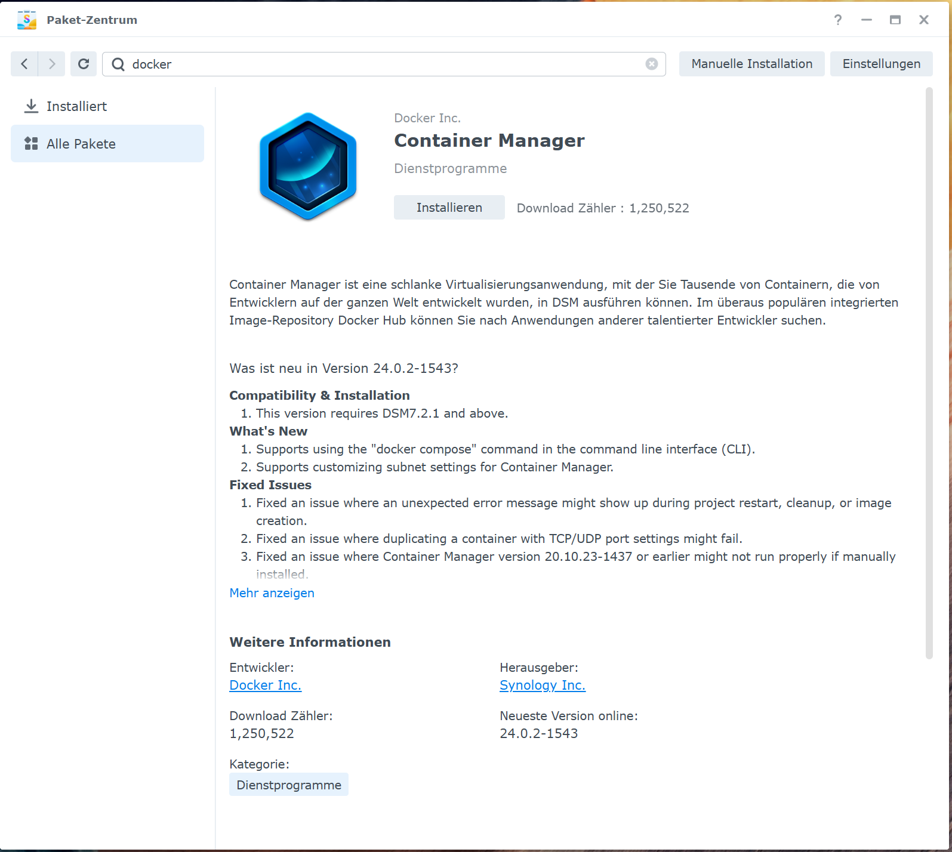Click the Dienstprogramme category tag

pos(289,785)
